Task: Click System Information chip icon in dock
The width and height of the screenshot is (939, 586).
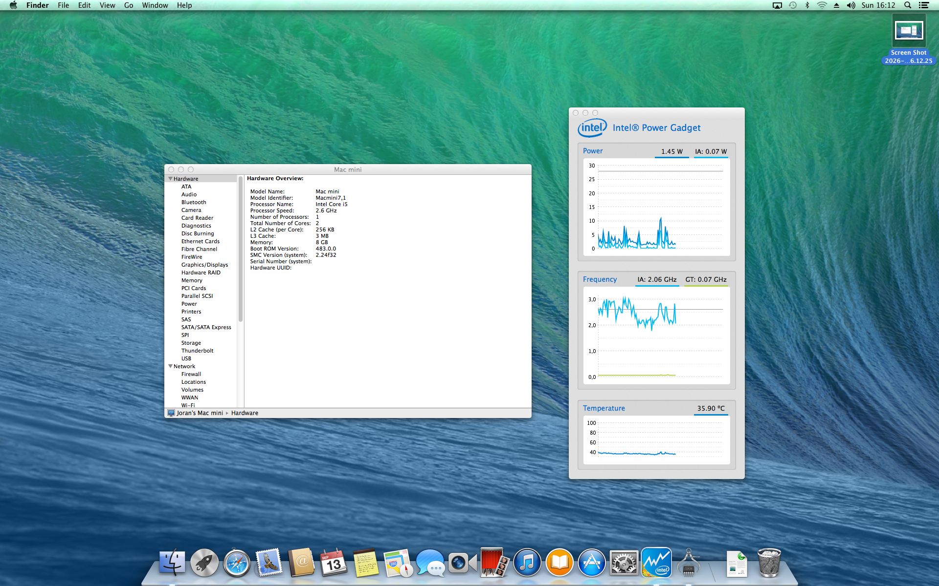Action: click(x=688, y=563)
